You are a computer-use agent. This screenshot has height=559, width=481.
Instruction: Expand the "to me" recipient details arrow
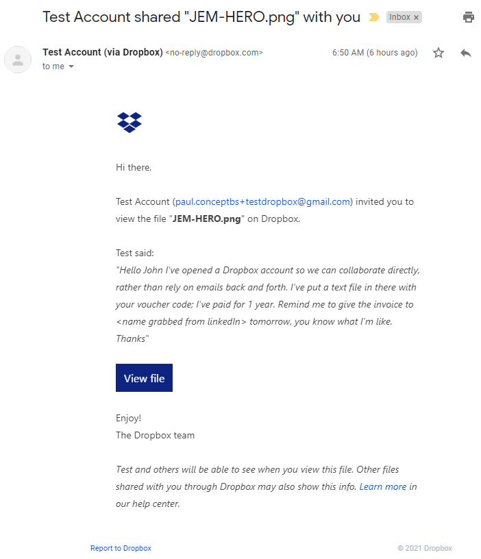pyautogui.click(x=71, y=66)
